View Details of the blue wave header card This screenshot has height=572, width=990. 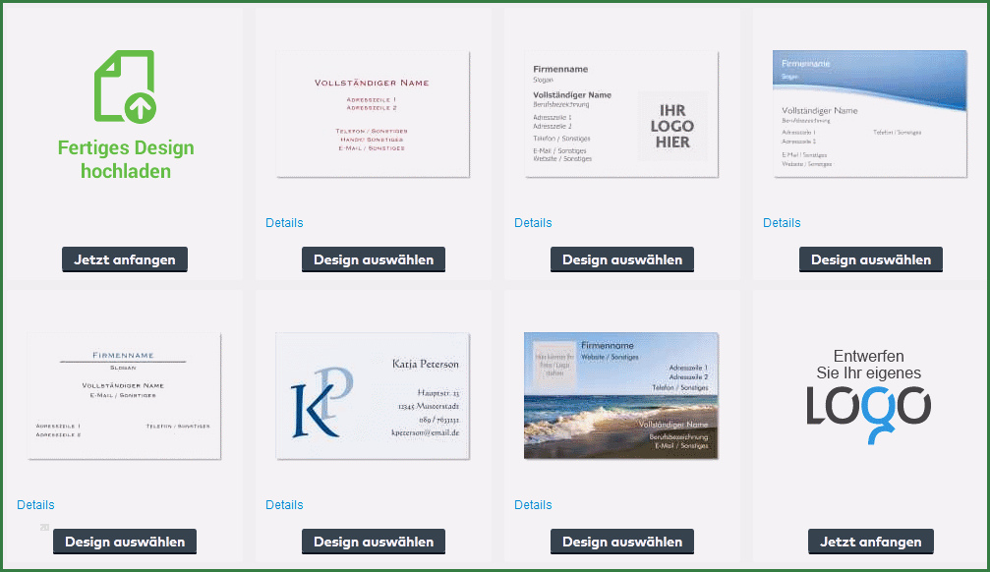coord(782,223)
